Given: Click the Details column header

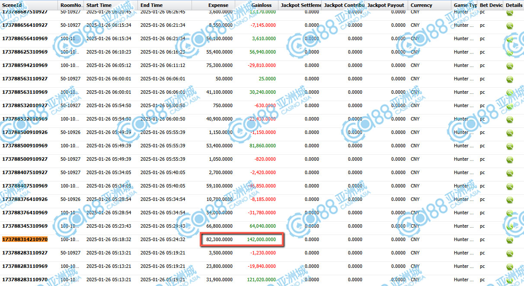Looking at the screenshot, I should (514, 5).
